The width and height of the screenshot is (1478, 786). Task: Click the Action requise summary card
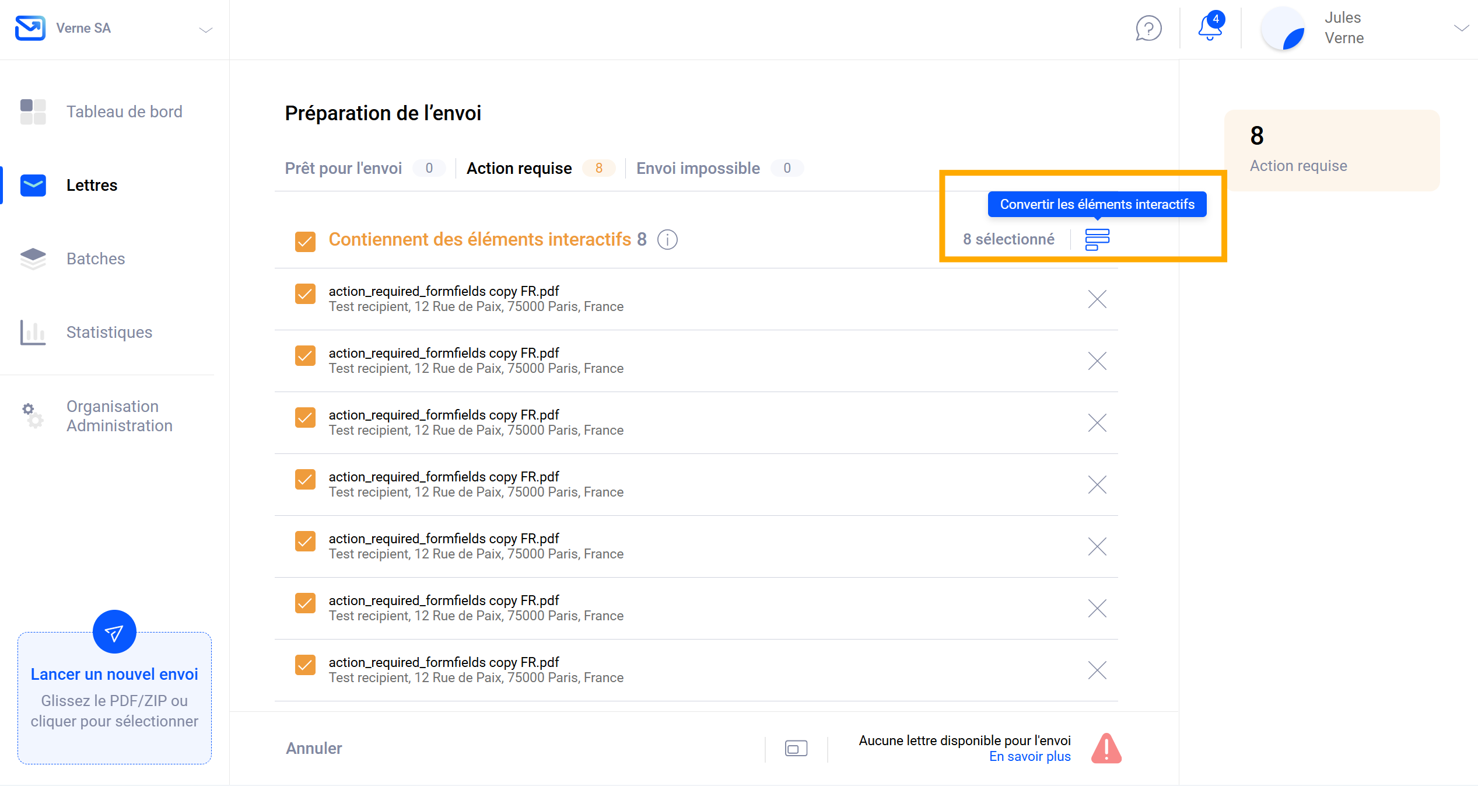point(1332,151)
